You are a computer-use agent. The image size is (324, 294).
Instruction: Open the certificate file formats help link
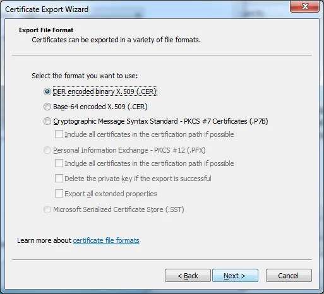click(106, 240)
